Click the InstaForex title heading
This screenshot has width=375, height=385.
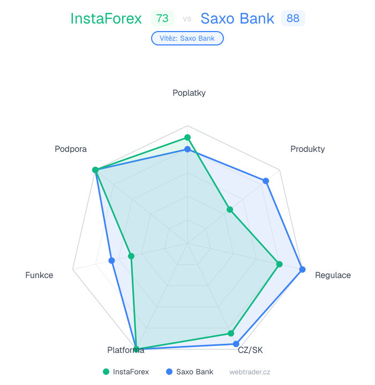[x=106, y=19]
